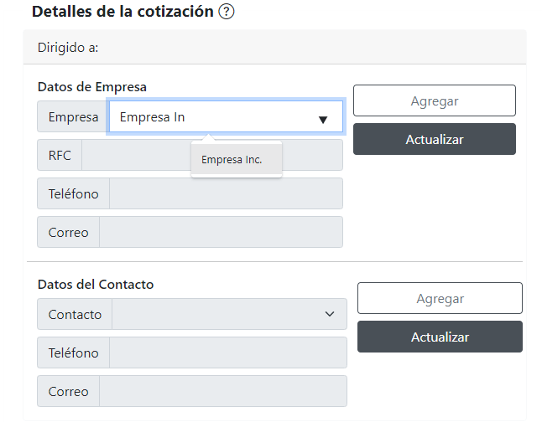Click the 'Datos de Empresa' heading

tap(92, 86)
